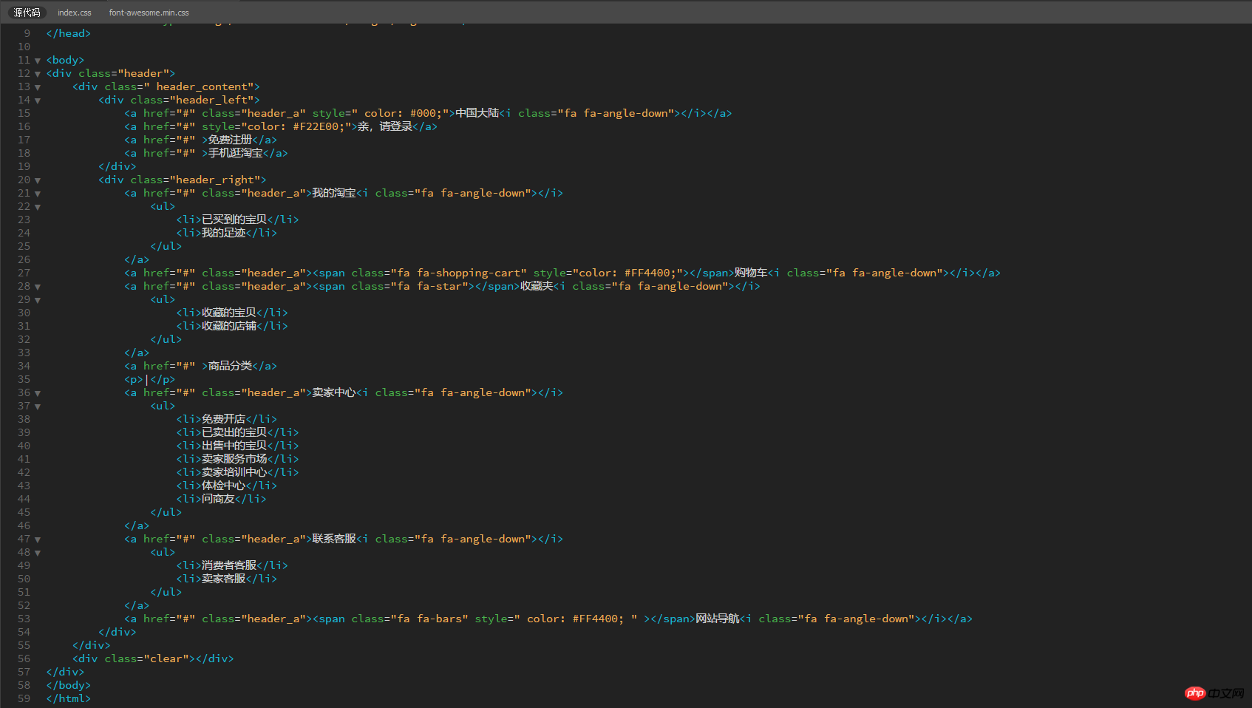Open the index.css tab
This screenshot has height=708, width=1252.
[75, 13]
